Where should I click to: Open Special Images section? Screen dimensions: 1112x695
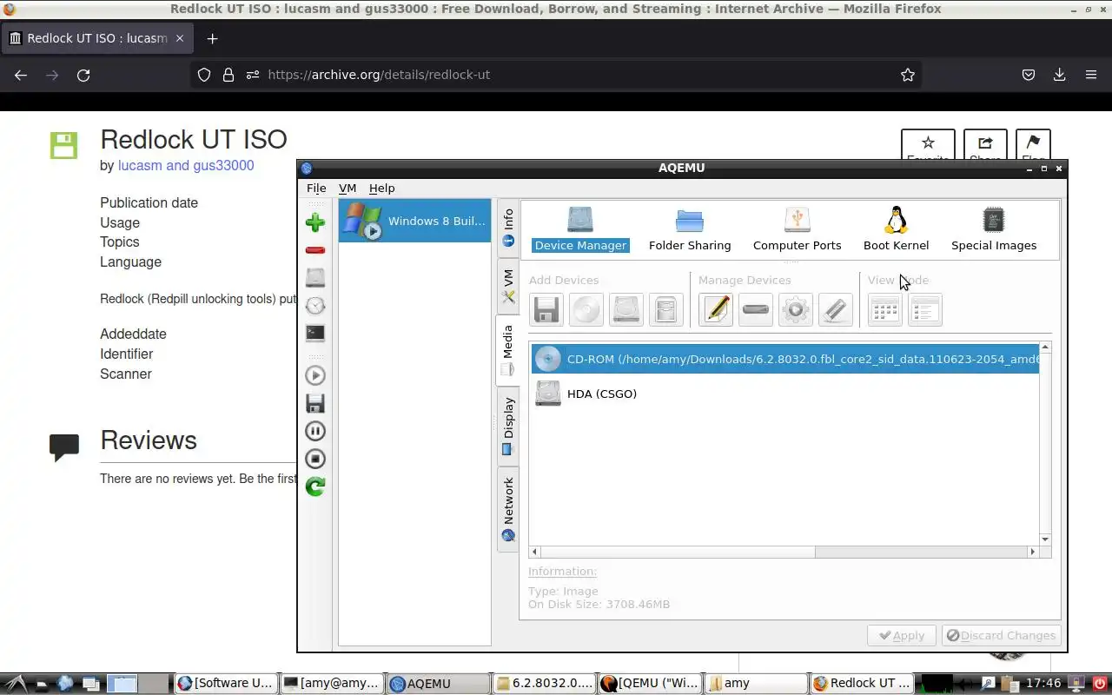point(994,229)
